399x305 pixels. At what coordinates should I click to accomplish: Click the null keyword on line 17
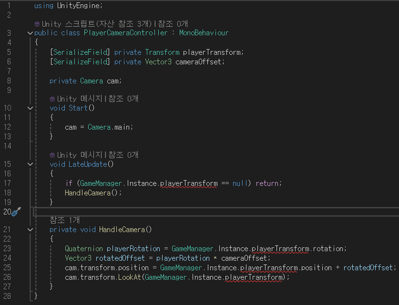240,183
